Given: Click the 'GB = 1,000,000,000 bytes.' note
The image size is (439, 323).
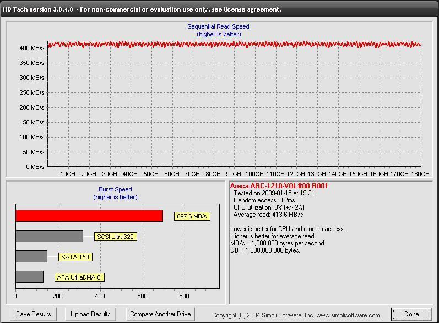Looking at the screenshot, I should tap(265, 250).
